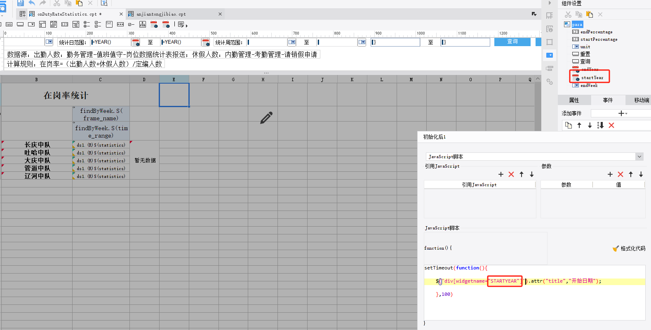Click the vertical scrollbar up arrow on the sheet
The width and height of the screenshot is (651, 330).
click(538, 79)
